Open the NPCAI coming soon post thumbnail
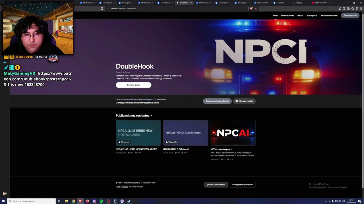Screen dimensions: 364x204 233,133
